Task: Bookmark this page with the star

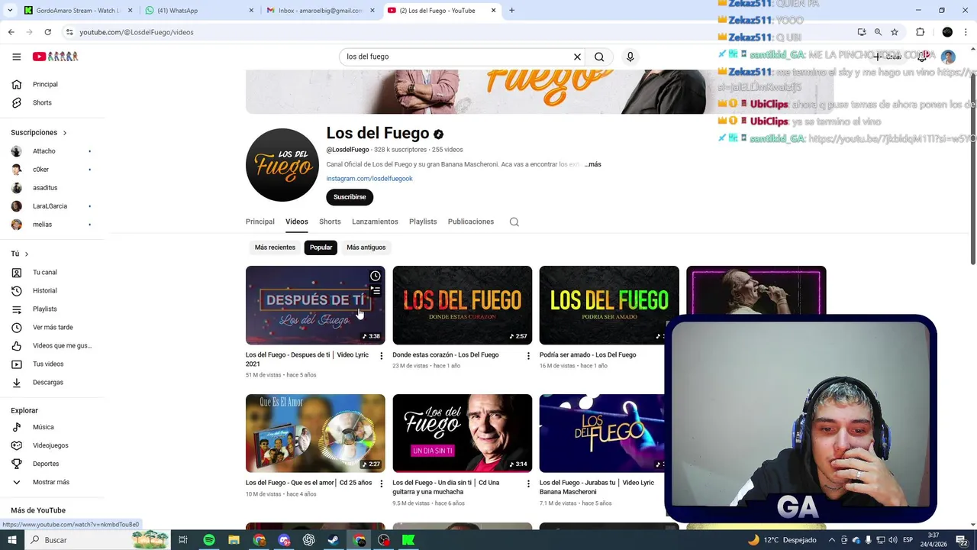Action: tap(895, 32)
